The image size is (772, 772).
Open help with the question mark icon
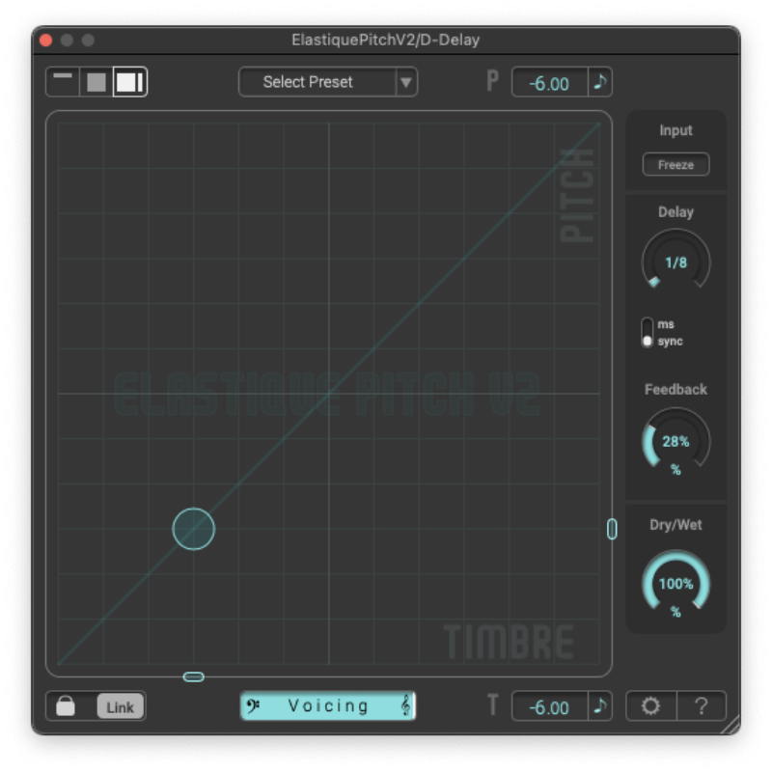pos(702,705)
